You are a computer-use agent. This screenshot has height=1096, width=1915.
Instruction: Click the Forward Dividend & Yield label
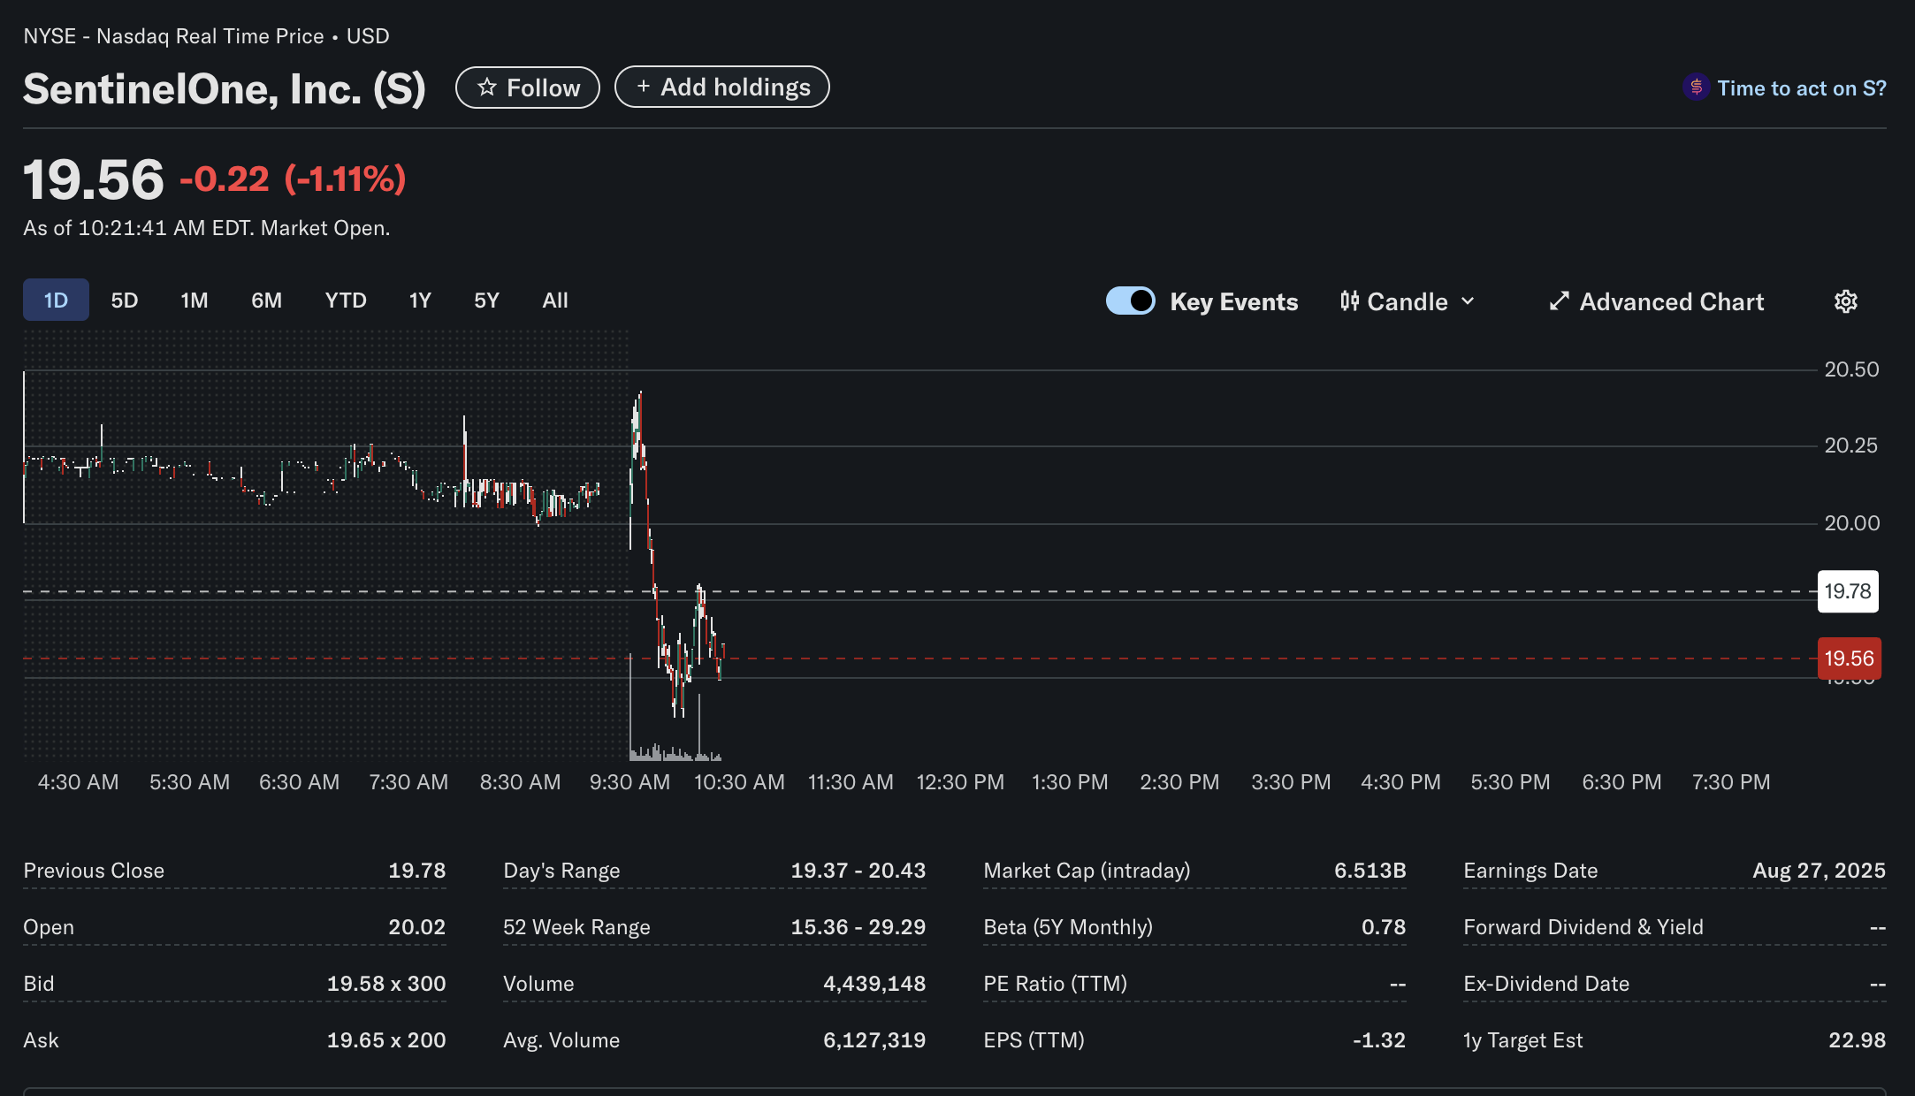pyautogui.click(x=1583, y=927)
